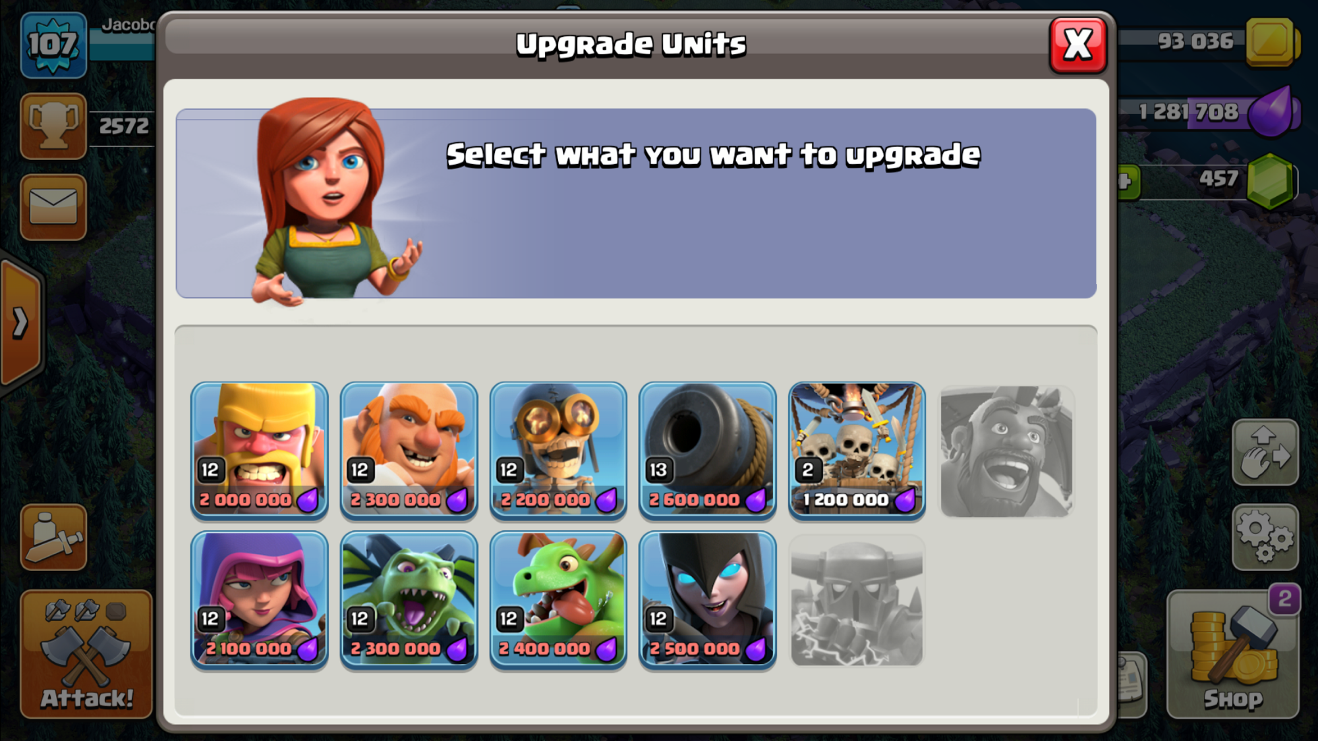Expand the left side arrow panel
Screen dimensions: 1318x741
tap(21, 323)
